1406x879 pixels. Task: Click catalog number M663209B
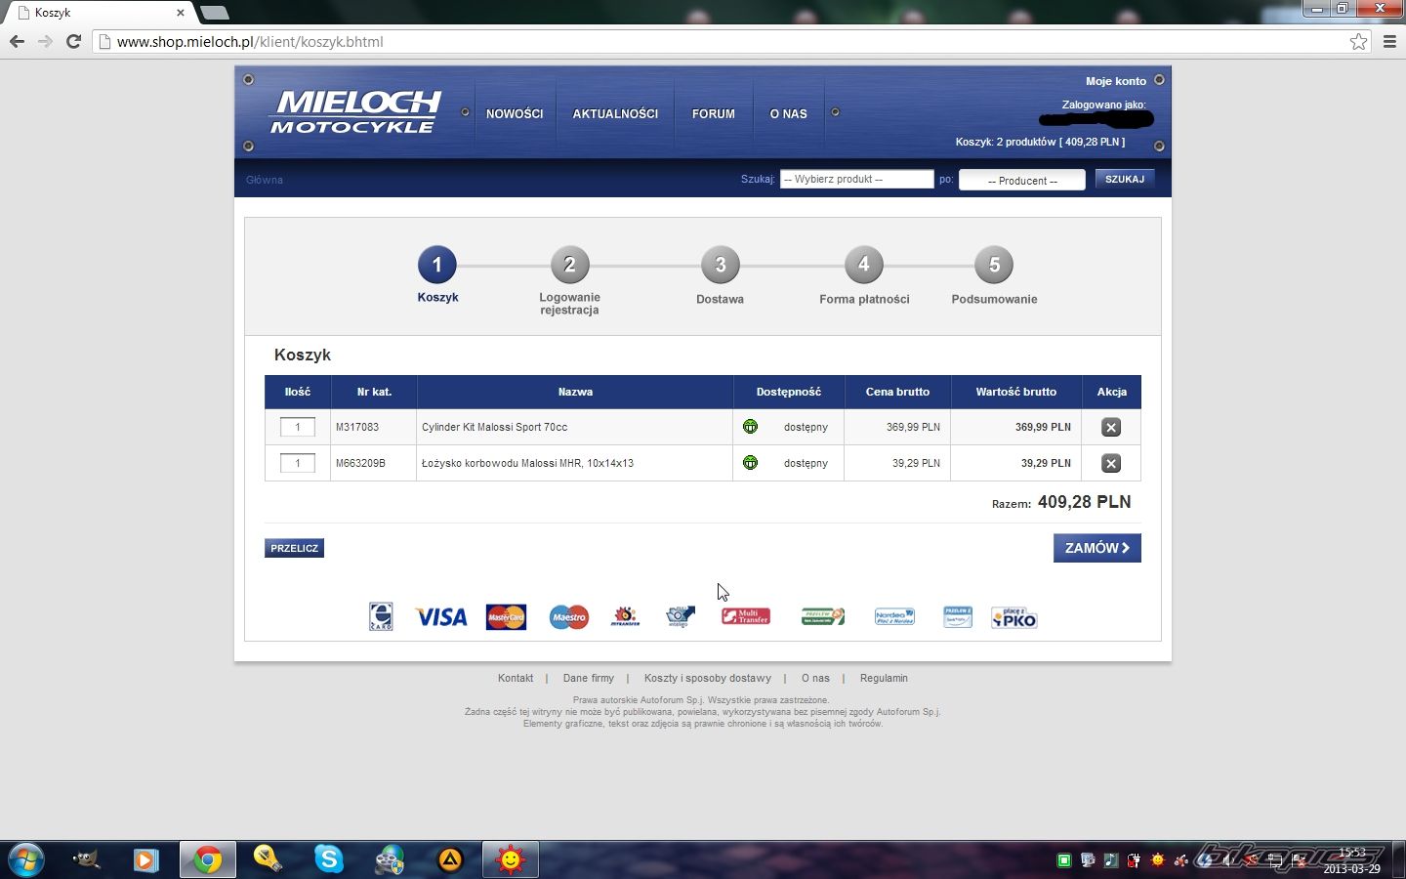point(360,463)
